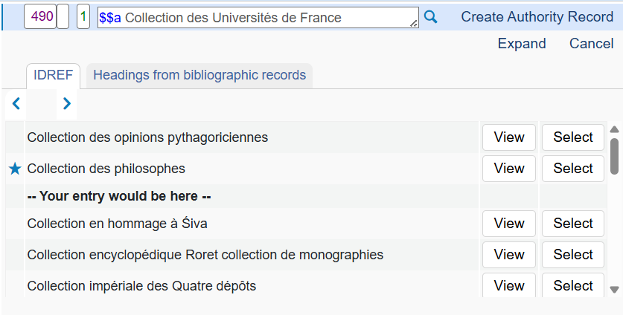View Collection en hommage à Śiva
Screen dimensions: 623x315
pos(509,224)
